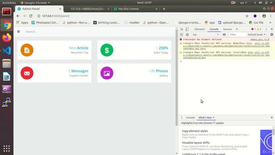The width and height of the screenshot is (275, 155).
Task: Open the purple hexagon extension icon
Action: [255, 16]
